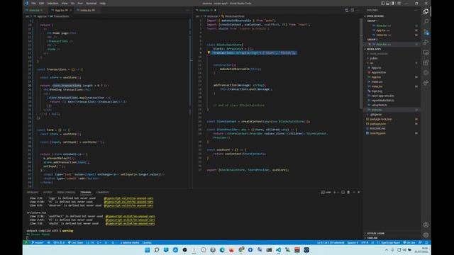This screenshot has width=454, height=255.
Task: Kill the terminal with trash icon
Action: (x=348, y=192)
